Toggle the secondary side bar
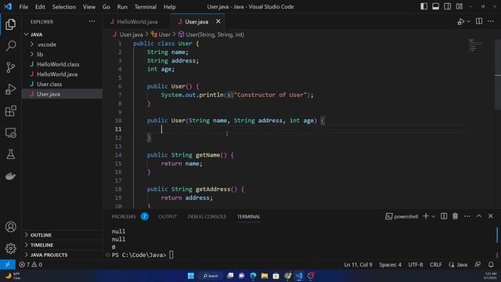The width and height of the screenshot is (501, 282). click(447, 6)
